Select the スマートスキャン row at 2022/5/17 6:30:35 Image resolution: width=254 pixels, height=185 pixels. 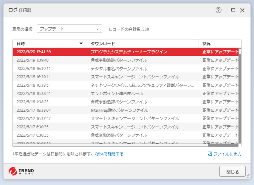pos(125,127)
